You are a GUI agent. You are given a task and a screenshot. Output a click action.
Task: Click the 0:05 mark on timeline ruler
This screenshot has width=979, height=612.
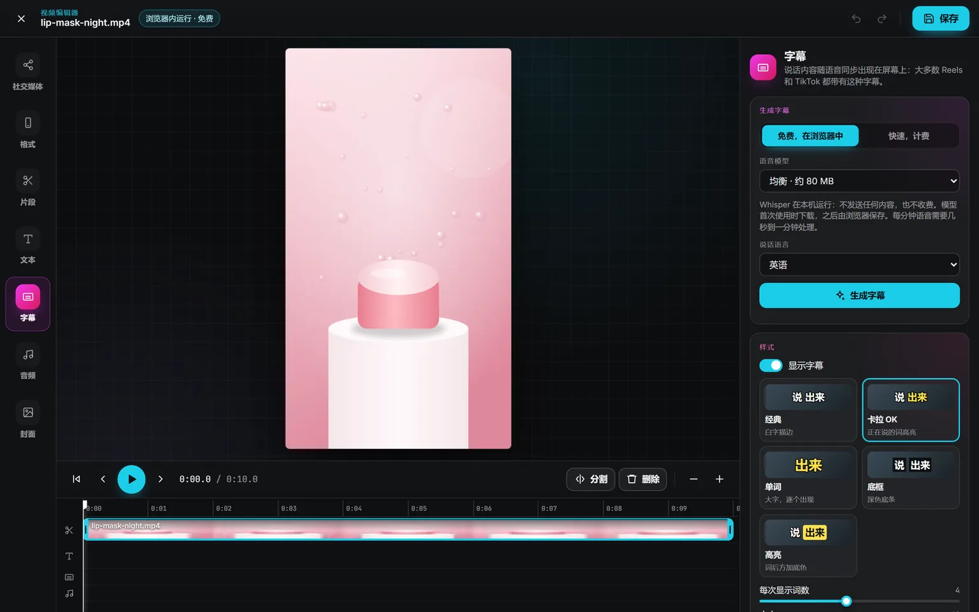[x=419, y=509]
